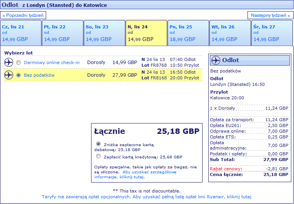294x204 pixels.
Task: Switch to Cz, lis 21 date tab
Action: [21, 33]
